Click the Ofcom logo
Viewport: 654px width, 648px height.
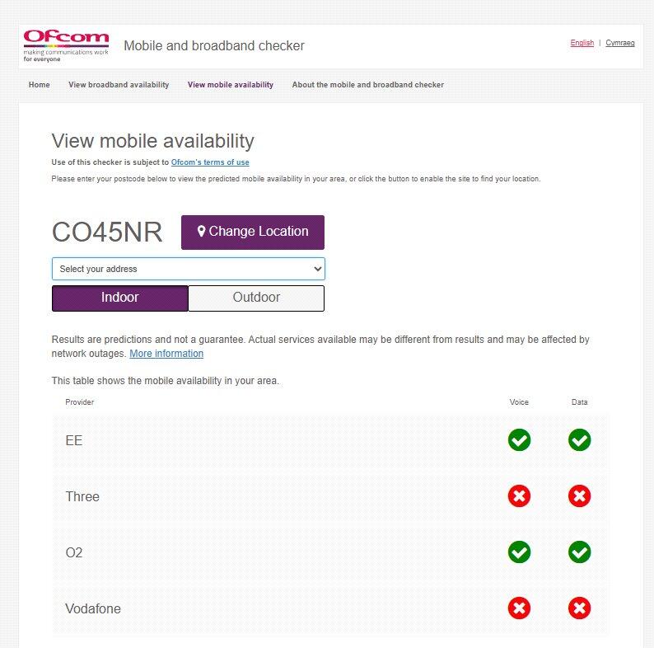[x=65, y=45]
